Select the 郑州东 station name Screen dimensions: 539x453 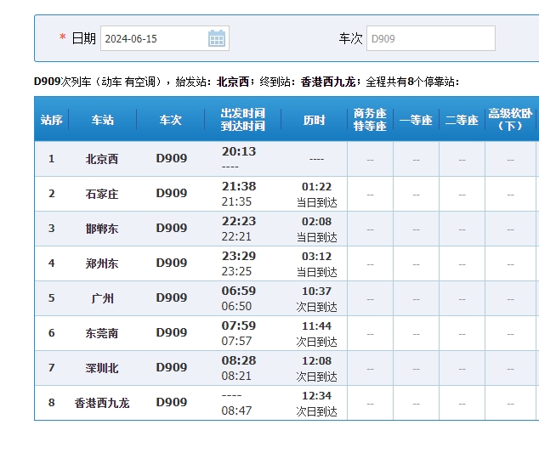point(102,263)
